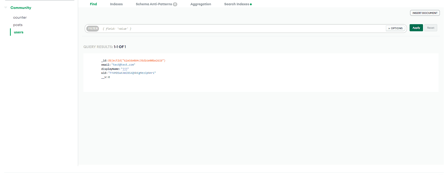Click the _id ObjectId value
The image size is (448, 175).
coord(137,61)
